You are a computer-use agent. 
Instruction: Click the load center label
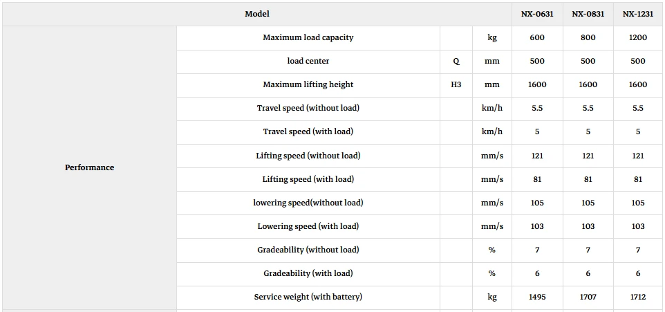point(308,61)
